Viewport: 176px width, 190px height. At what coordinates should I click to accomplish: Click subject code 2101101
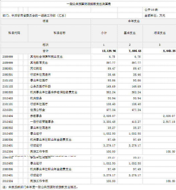tap(8, 104)
